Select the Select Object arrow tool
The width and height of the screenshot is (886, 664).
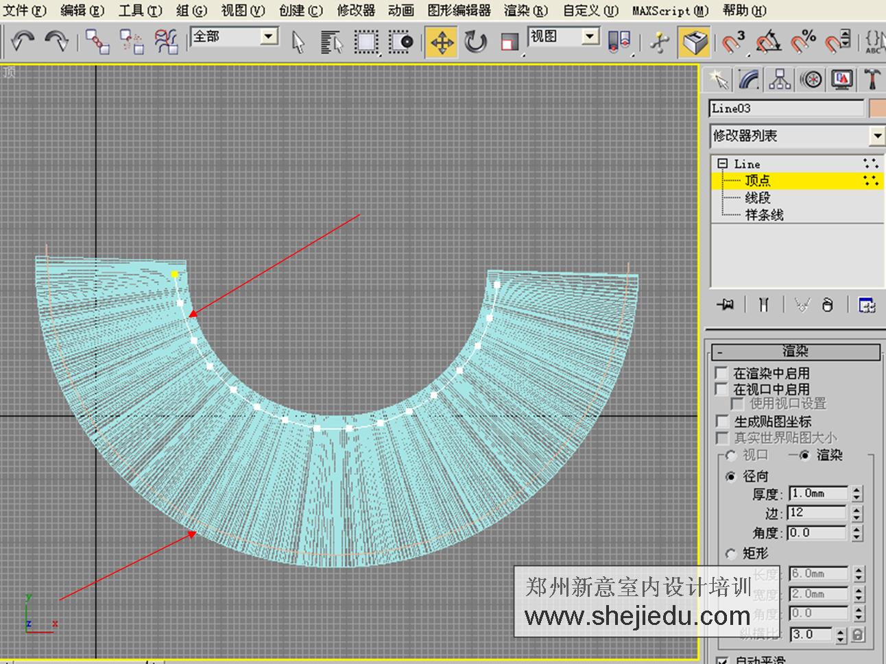tap(298, 42)
